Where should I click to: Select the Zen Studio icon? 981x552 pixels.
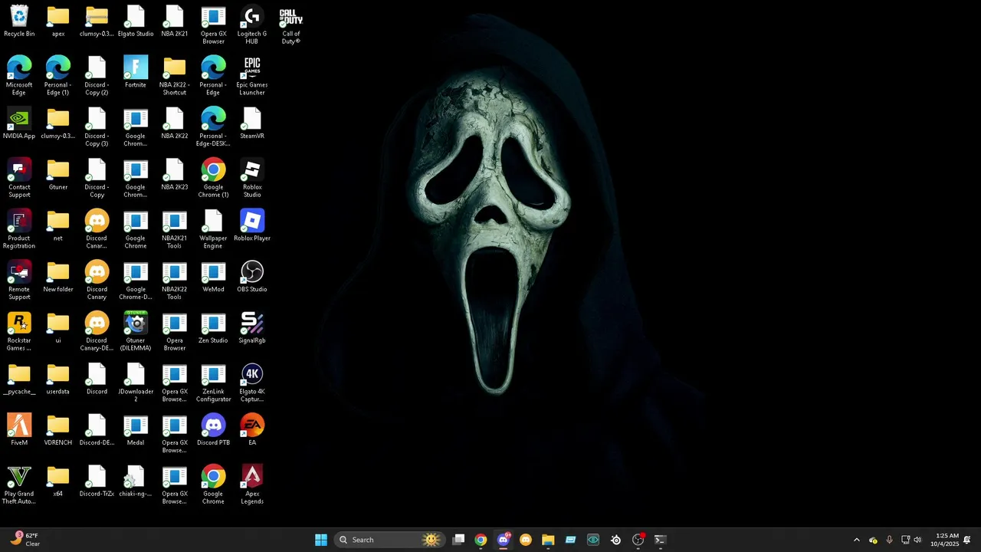click(x=213, y=328)
